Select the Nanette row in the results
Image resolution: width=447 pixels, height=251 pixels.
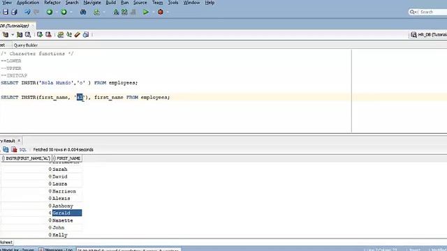tap(41, 220)
